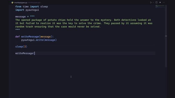Click the editor vertical scrollbar
Screen dimensions: 175x98
(x=166, y=36)
